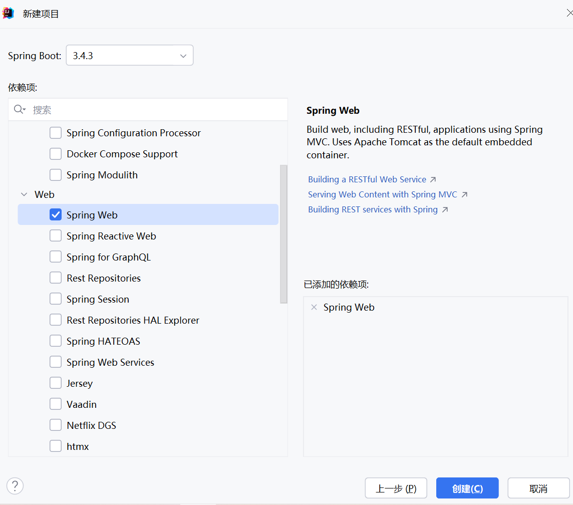Select the Vaadin dependency item
573x505 pixels.
coord(82,404)
